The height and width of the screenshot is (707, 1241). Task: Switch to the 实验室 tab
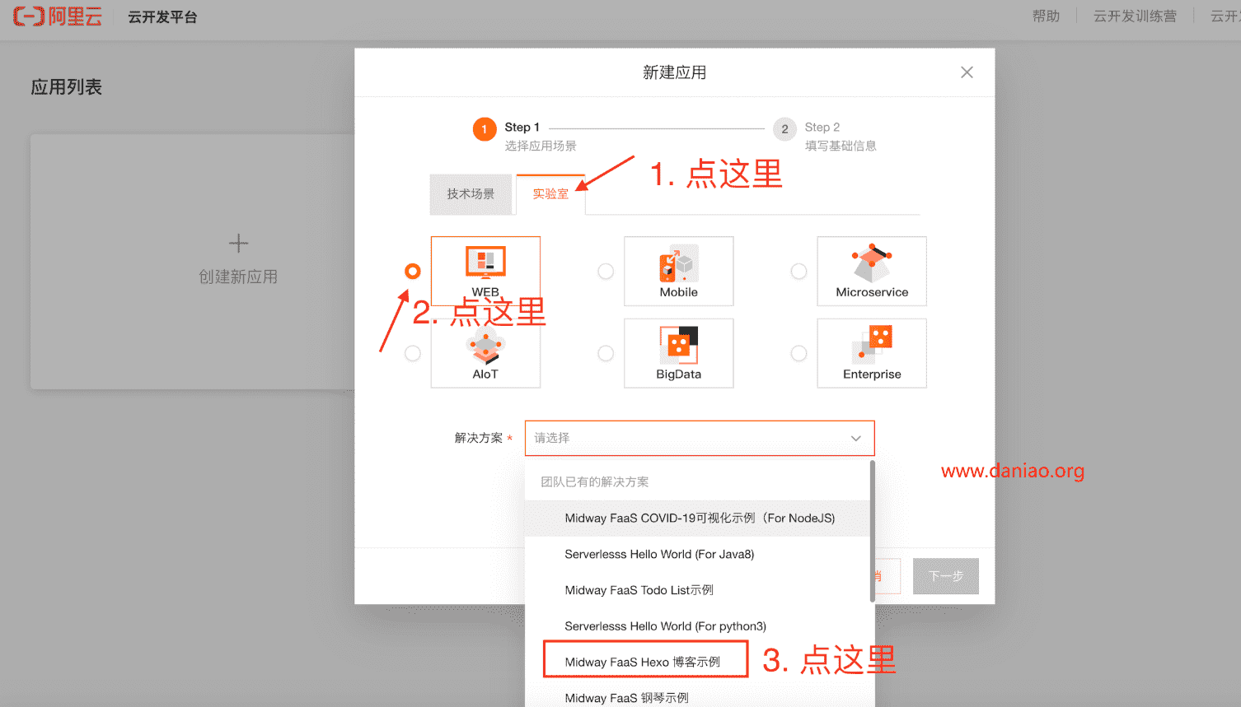(x=550, y=194)
